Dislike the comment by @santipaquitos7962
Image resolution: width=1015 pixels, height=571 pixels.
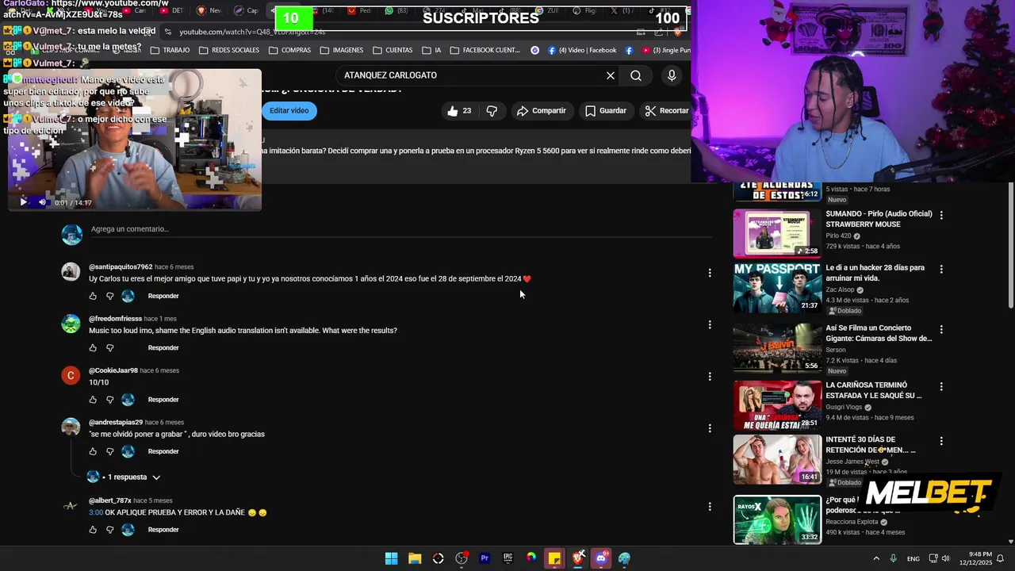(x=110, y=296)
